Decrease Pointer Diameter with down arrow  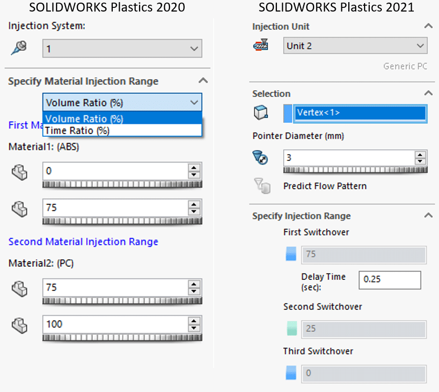click(x=420, y=161)
